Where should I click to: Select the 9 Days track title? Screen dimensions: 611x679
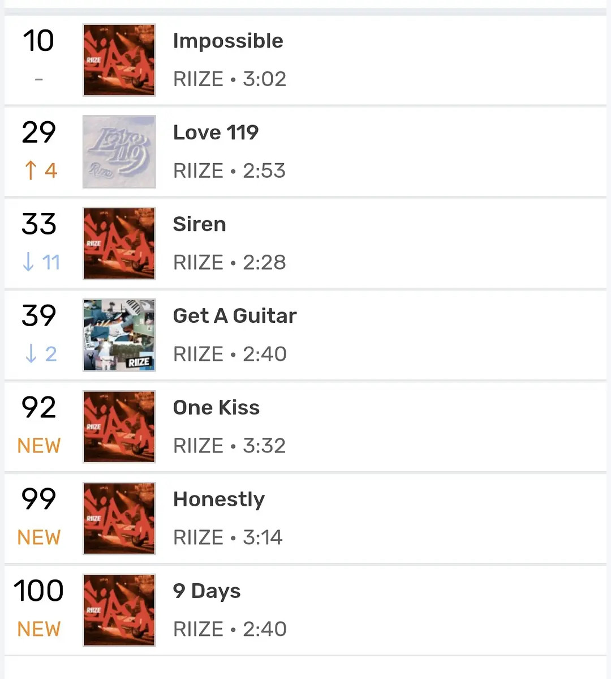(207, 592)
